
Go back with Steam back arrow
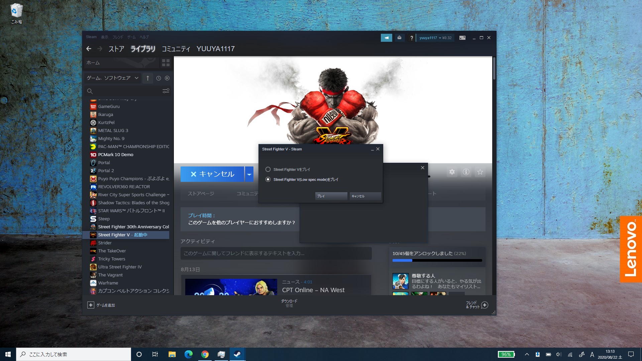89,49
